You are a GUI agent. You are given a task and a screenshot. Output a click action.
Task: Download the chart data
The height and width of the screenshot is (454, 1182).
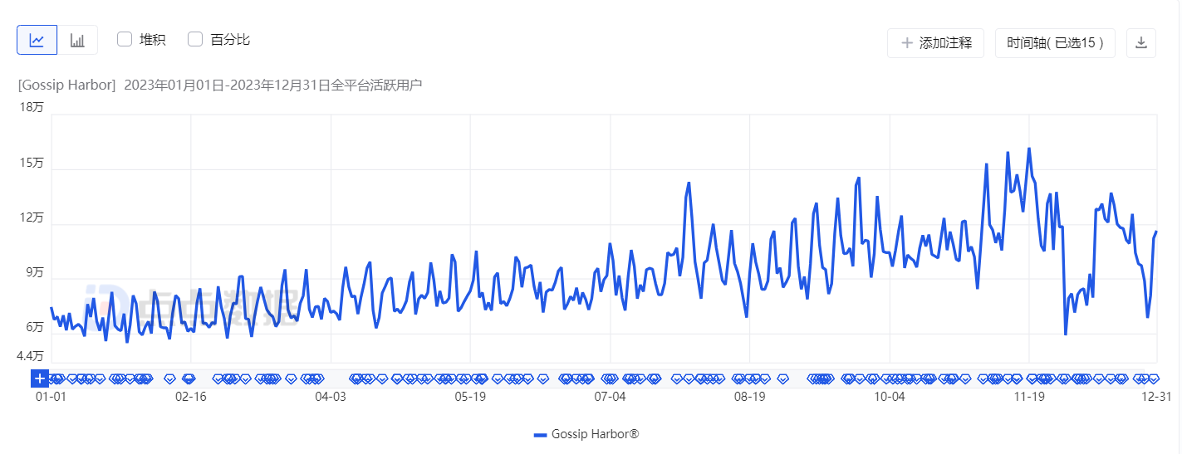tap(1140, 42)
